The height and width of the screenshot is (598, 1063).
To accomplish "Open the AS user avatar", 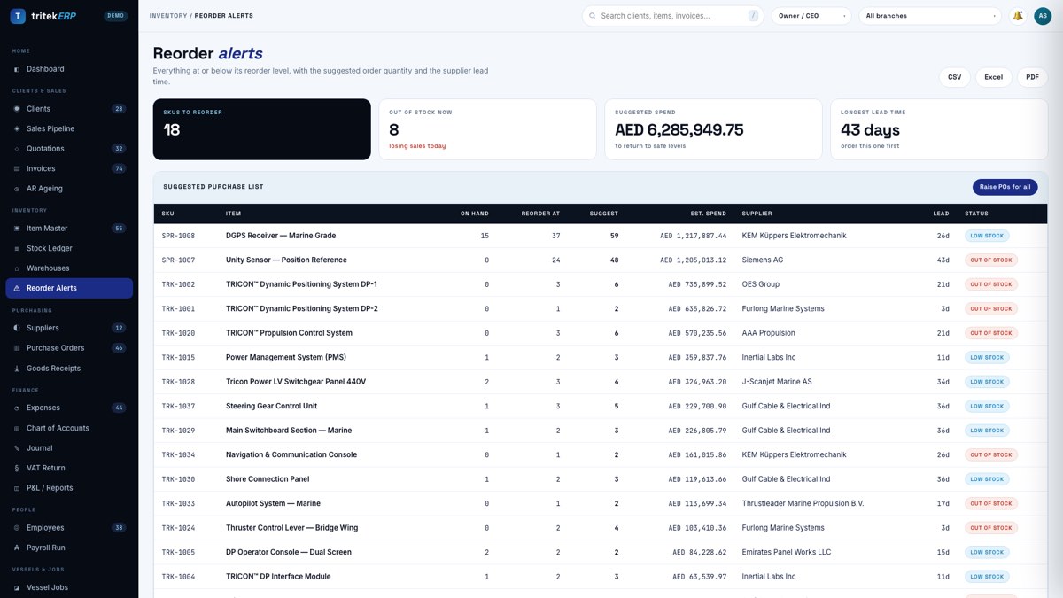I will (1043, 16).
